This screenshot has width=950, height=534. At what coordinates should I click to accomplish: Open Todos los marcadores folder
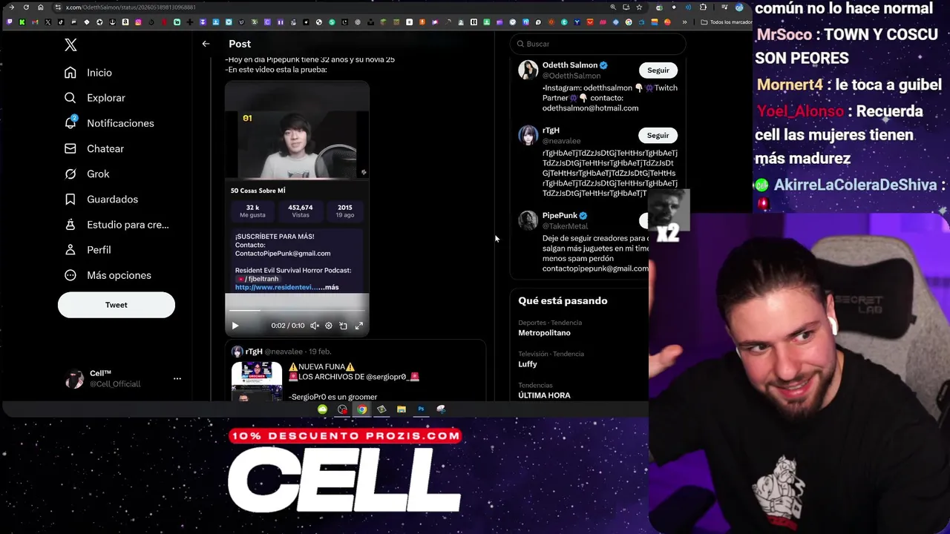727,22
